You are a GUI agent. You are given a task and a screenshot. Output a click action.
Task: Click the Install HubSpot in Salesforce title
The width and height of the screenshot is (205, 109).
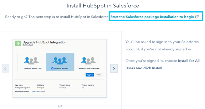click(102, 6)
